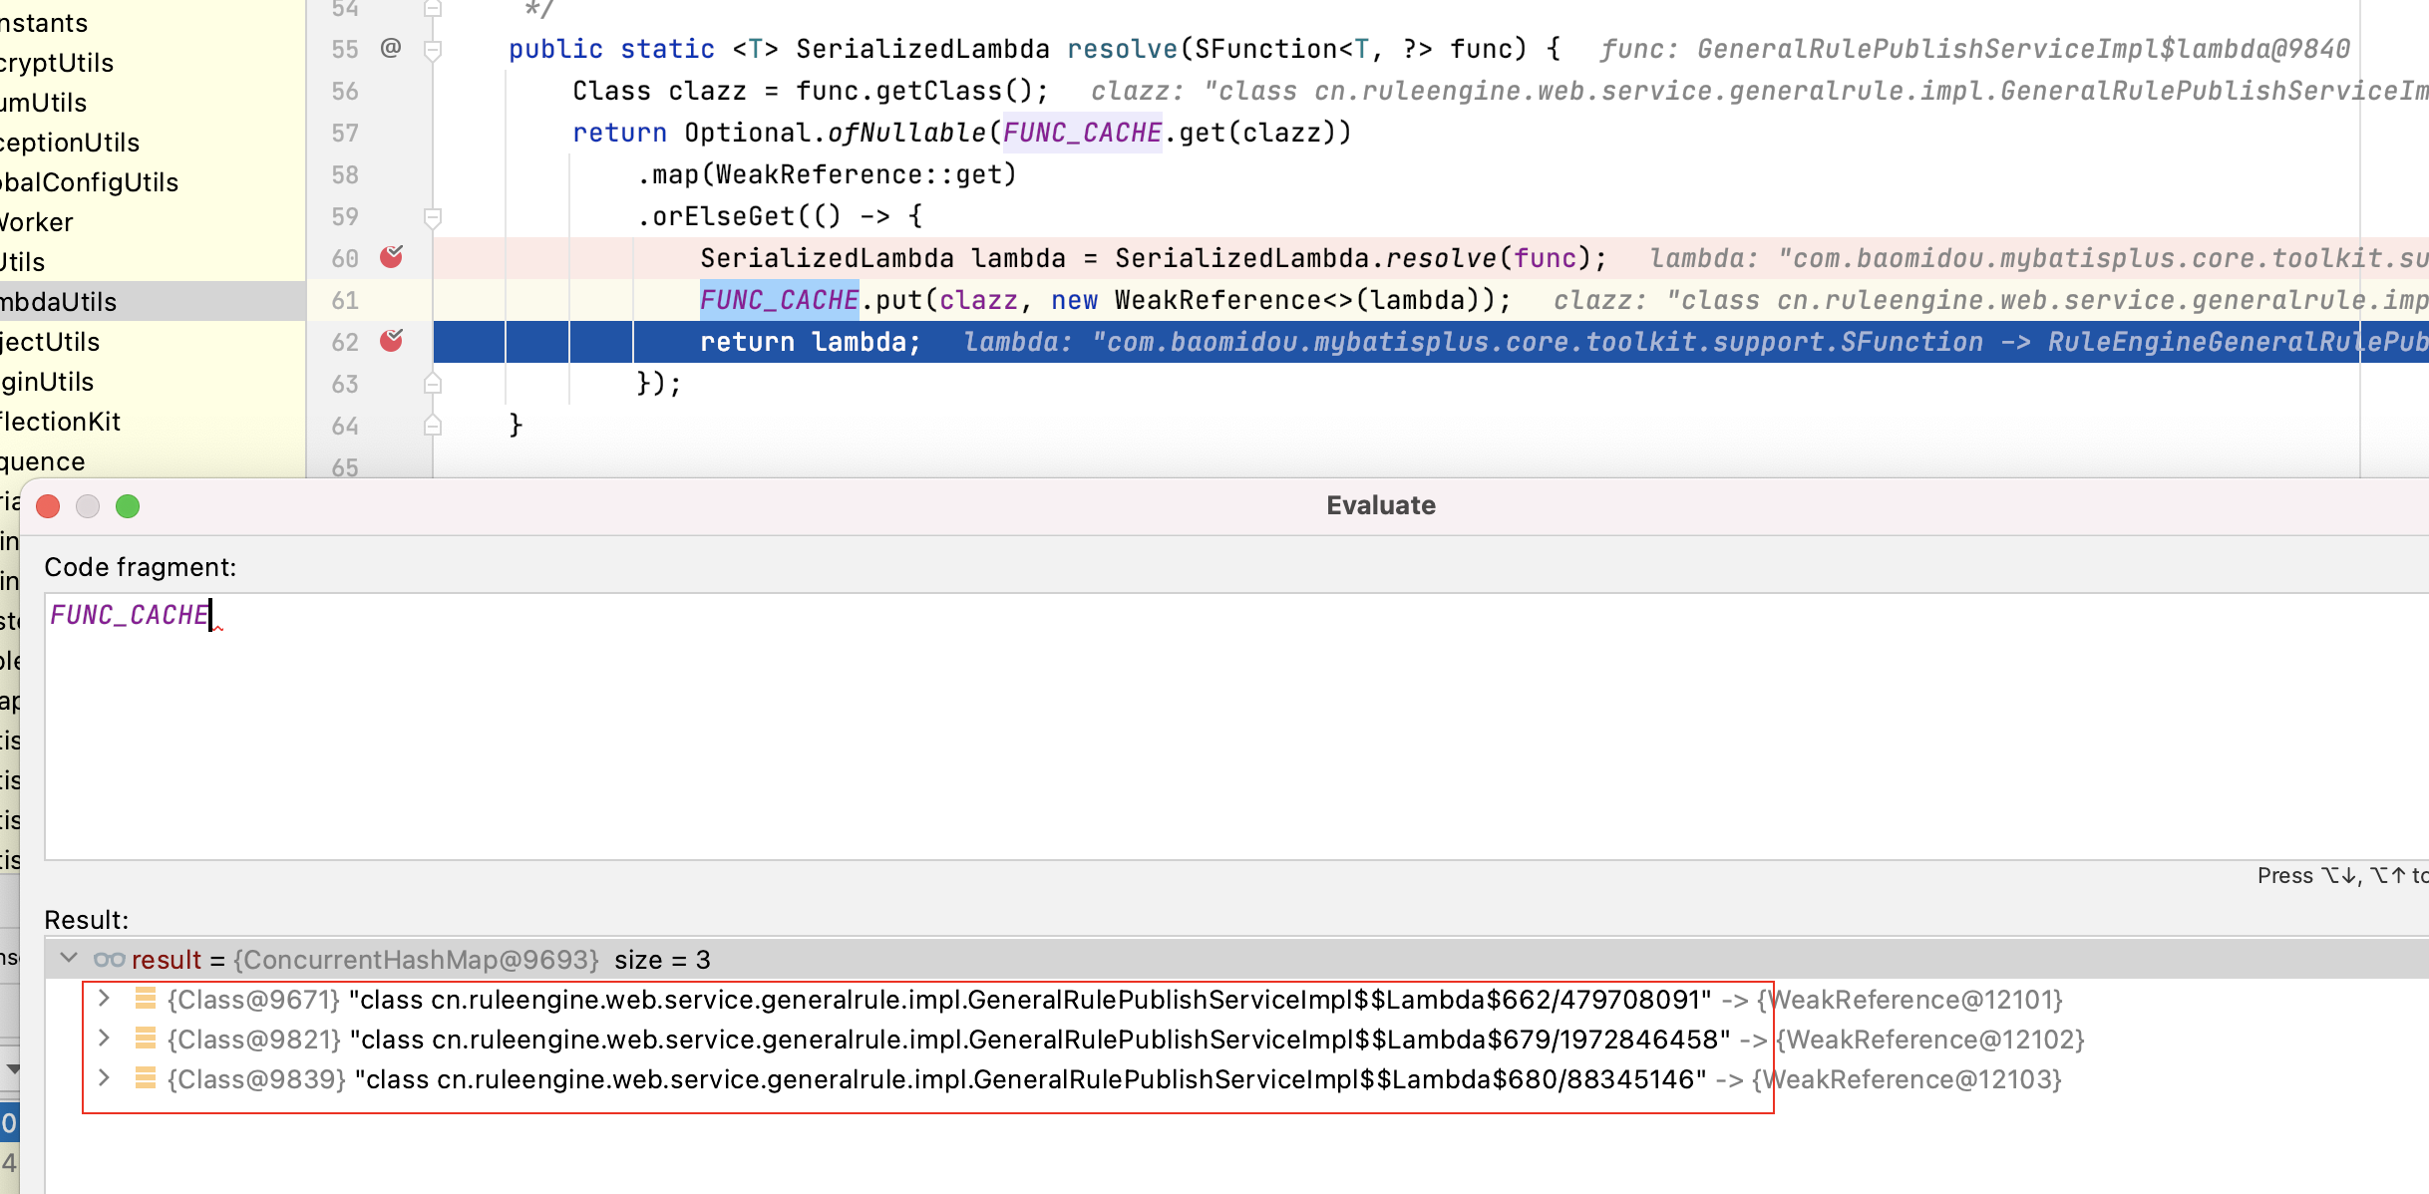
Task: Click the field icon next to {Class@9839}
Action: [x=145, y=1078]
